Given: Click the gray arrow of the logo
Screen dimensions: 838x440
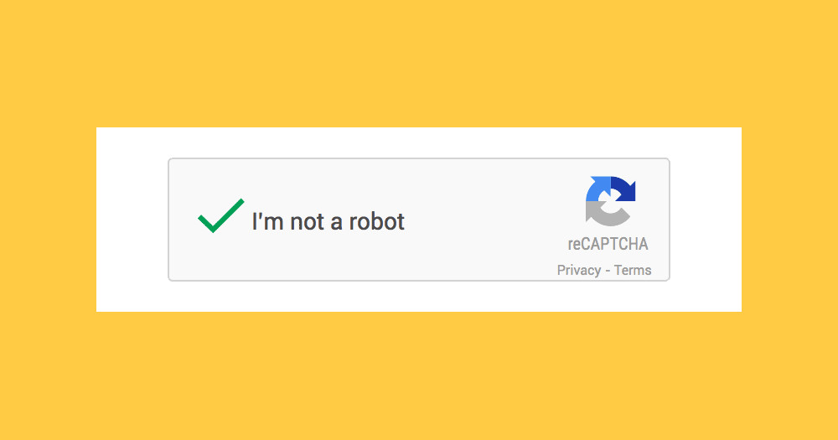Looking at the screenshot, I should pos(607,214).
